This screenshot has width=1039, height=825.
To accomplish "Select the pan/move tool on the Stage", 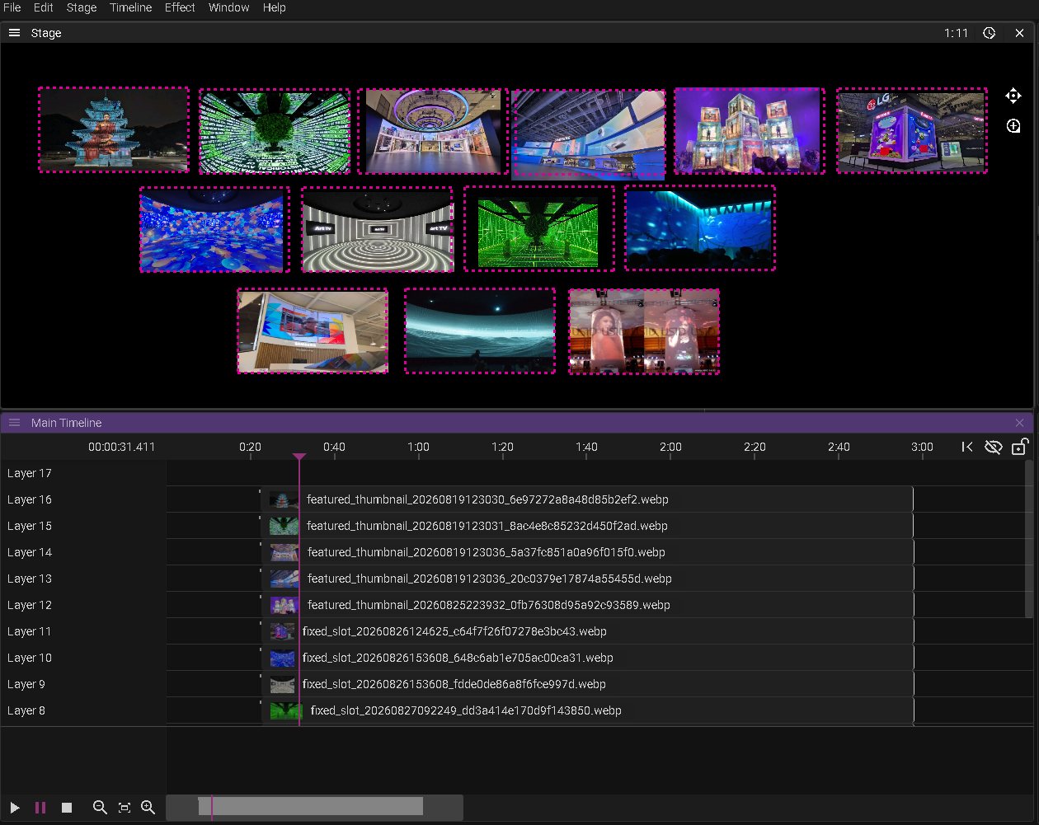I will [x=1013, y=96].
